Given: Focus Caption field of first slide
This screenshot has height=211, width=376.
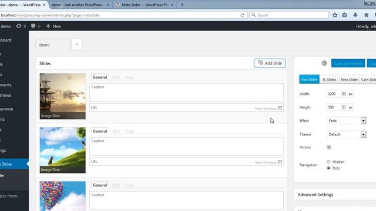Looking at the screenshot, I should (187, 93).
